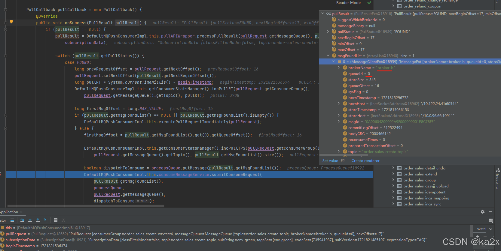Click watch glasses icon beside pullResult
The image size is (501, 251).
click(x=329, y=13)
